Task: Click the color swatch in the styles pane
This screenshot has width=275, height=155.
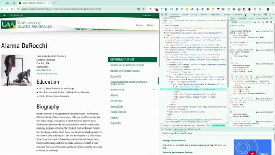Action: pos(240,91)
